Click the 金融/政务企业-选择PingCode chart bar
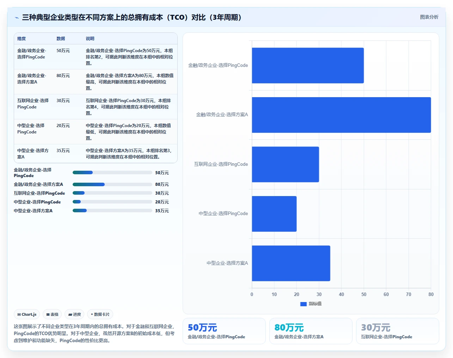453x358 pixels. coord(308,65)
